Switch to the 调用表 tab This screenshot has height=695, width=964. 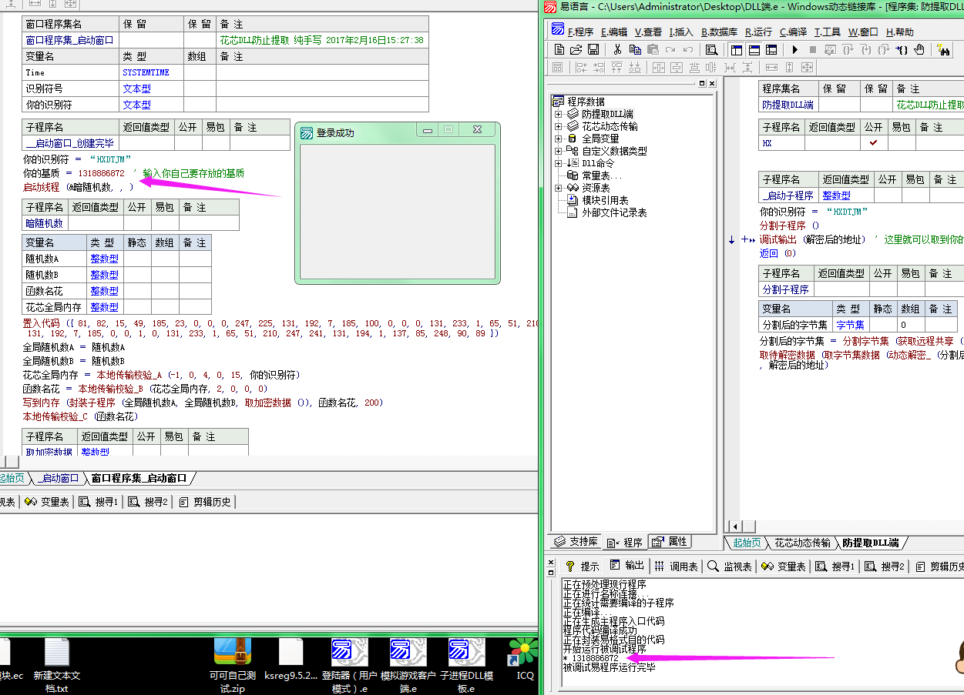pos(676,566)
